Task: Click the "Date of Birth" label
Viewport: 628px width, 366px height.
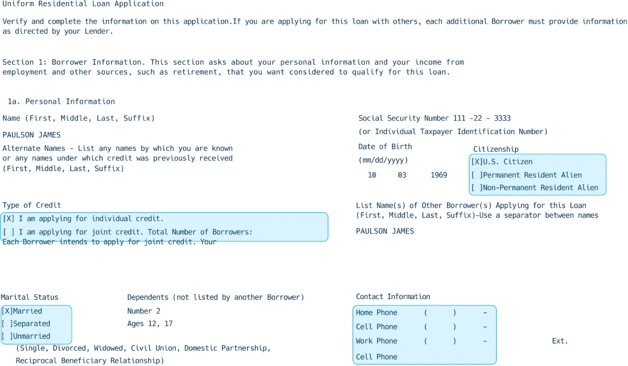Action: click(385, 146)
